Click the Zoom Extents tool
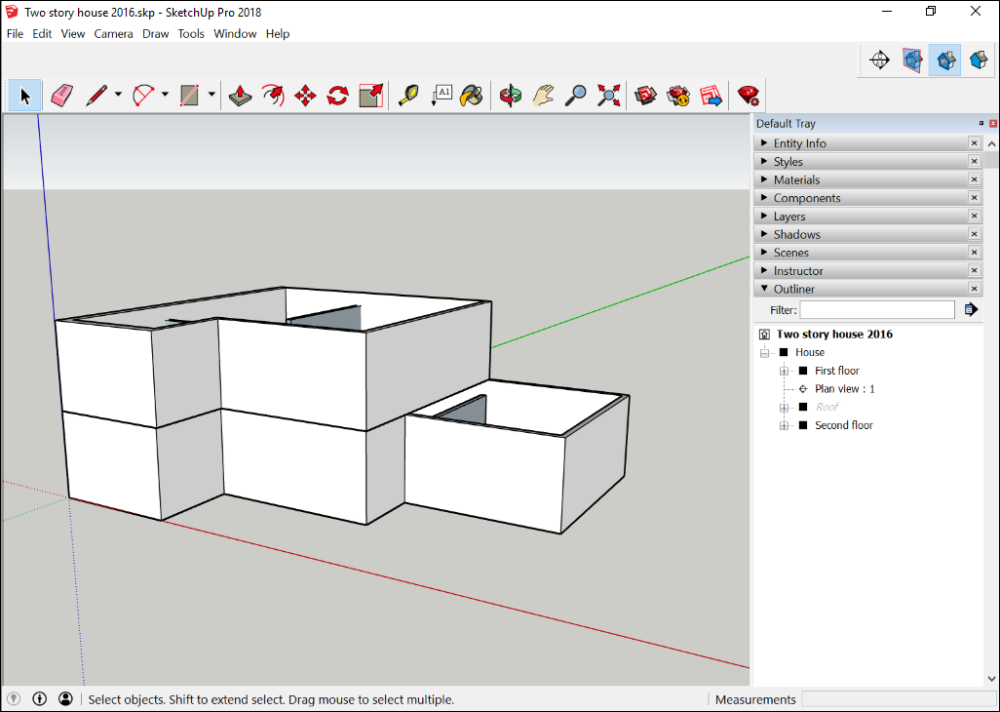 tap(608, 96)
